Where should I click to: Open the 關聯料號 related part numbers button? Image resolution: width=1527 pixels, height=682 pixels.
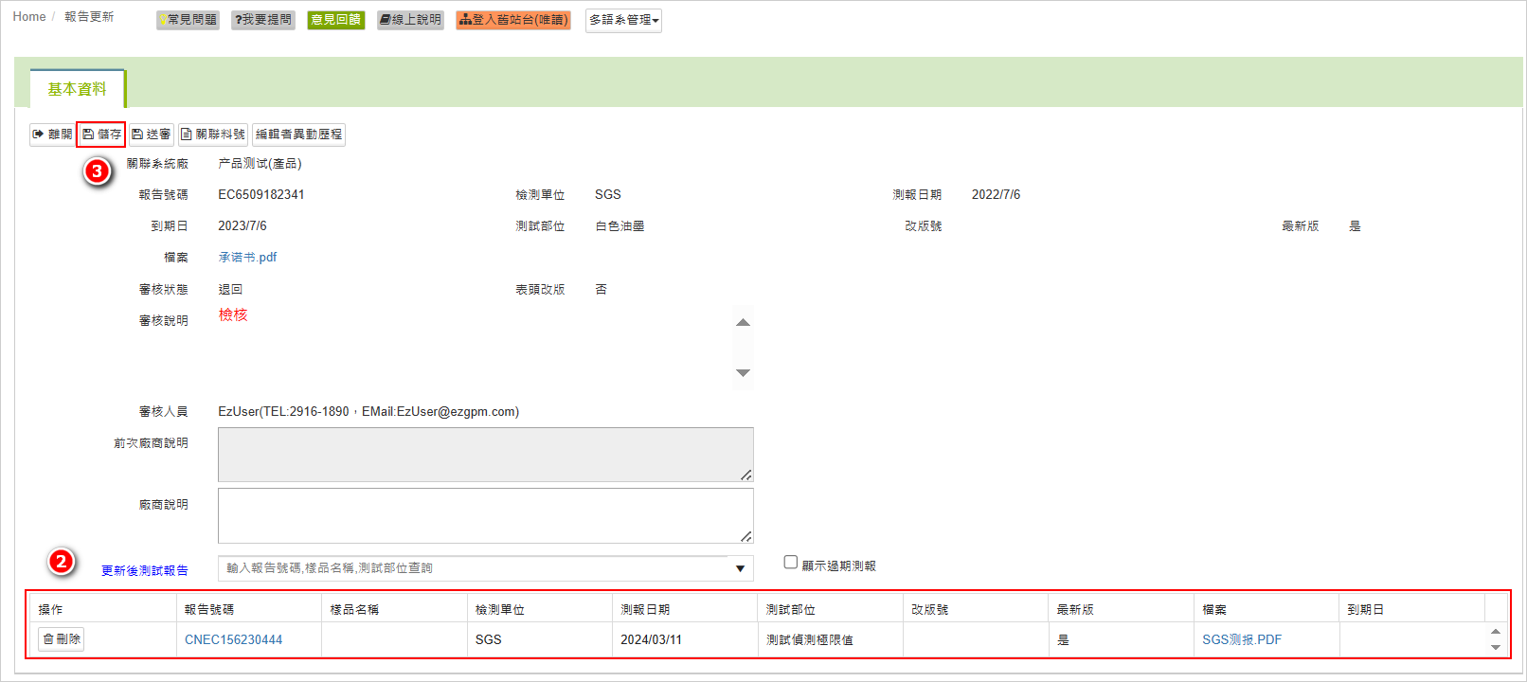(x=213, y=135)
